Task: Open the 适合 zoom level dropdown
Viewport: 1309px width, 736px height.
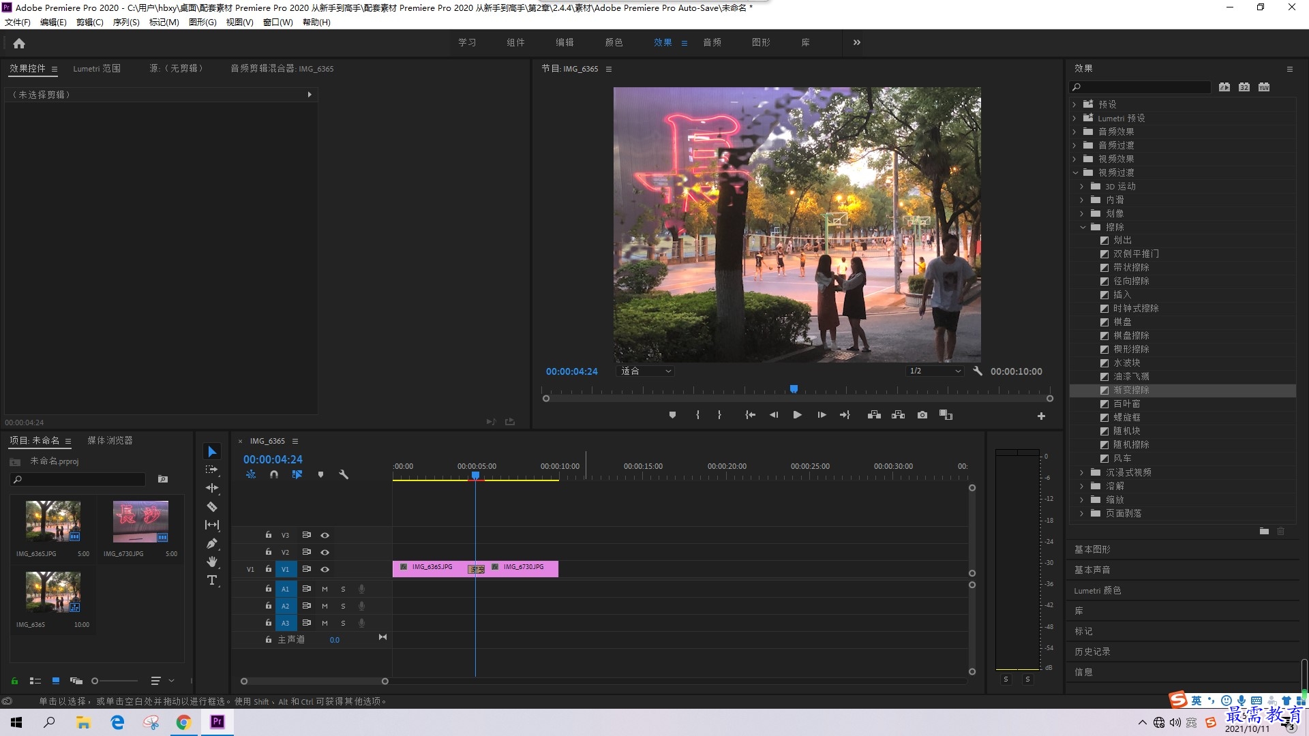Action: coord(645,371)
